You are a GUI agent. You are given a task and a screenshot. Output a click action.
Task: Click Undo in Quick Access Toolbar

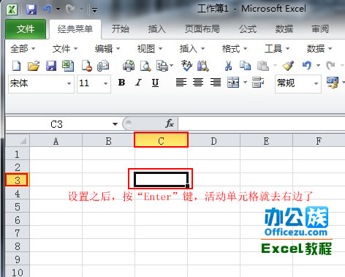(48, 10)
